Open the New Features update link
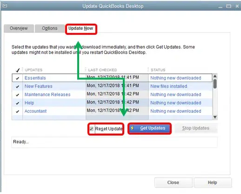 click(39, 86)
